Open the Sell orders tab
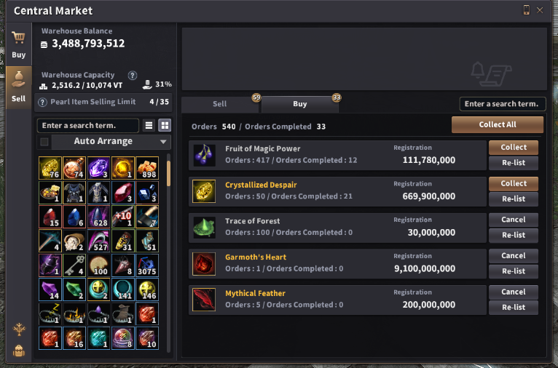The height and width of the screenshot is (368, 558). click(219, 104)
